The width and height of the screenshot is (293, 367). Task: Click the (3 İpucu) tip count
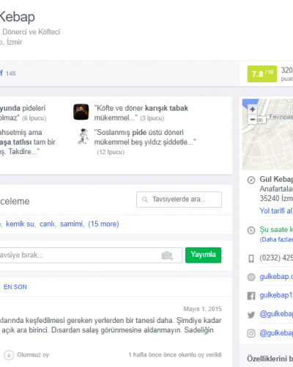point(152,118)
